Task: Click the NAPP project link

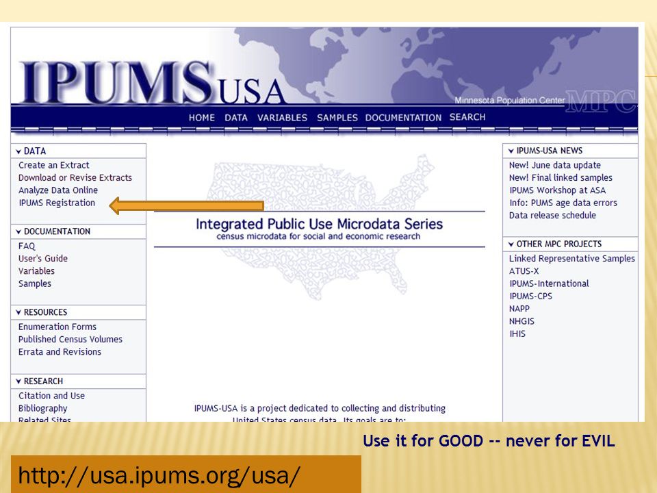Action: click(x=519, y=309)
